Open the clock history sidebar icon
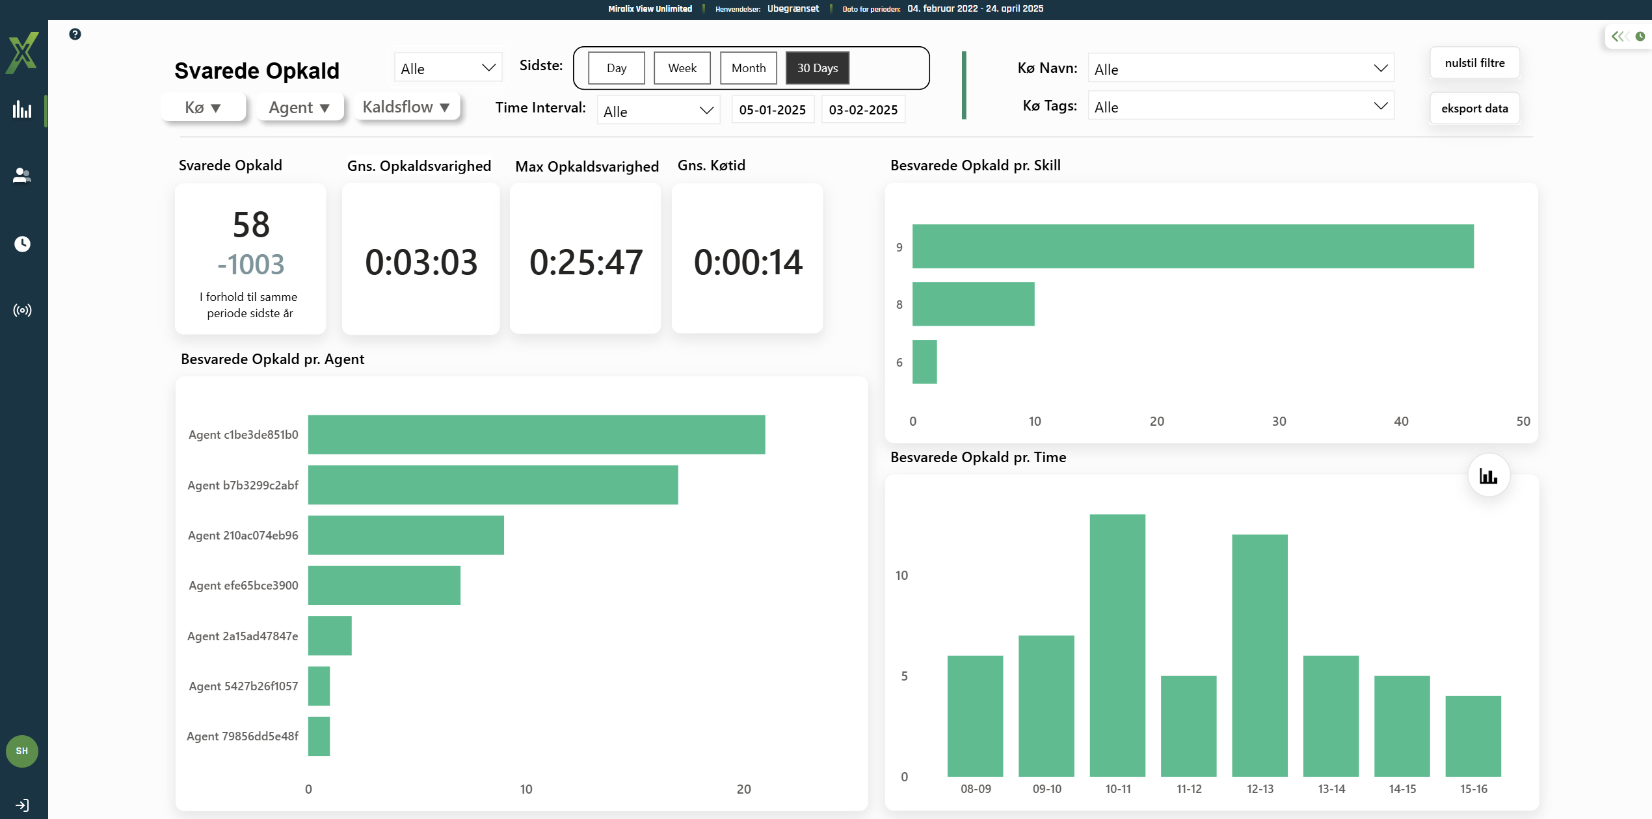Screen dimensions: 1652x819 coord(22,244)
